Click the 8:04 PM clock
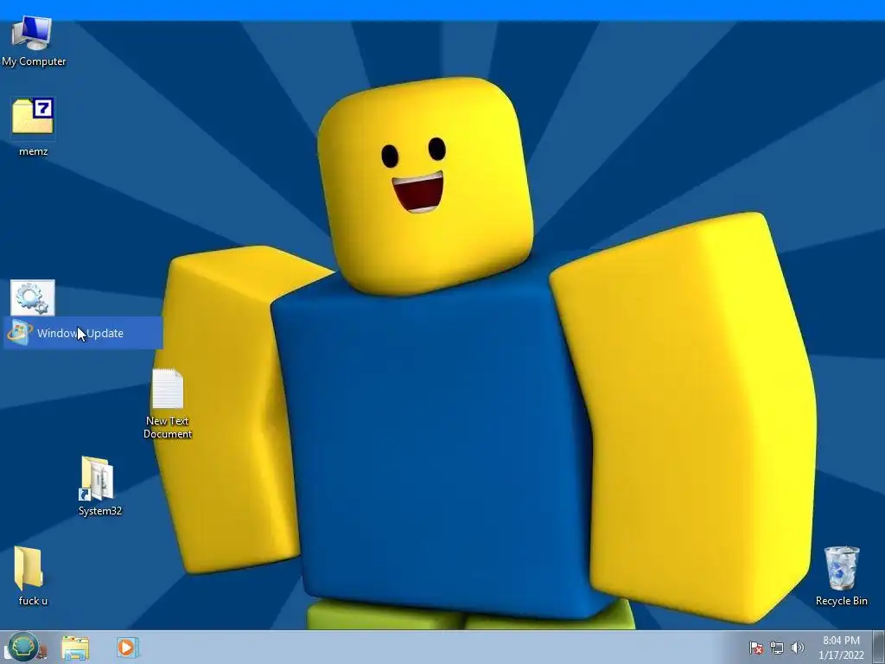885x664 pixels. coord(841,641)
